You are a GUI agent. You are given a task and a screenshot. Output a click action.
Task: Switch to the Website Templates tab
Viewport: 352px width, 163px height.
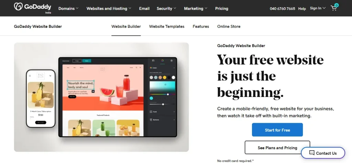167,26
